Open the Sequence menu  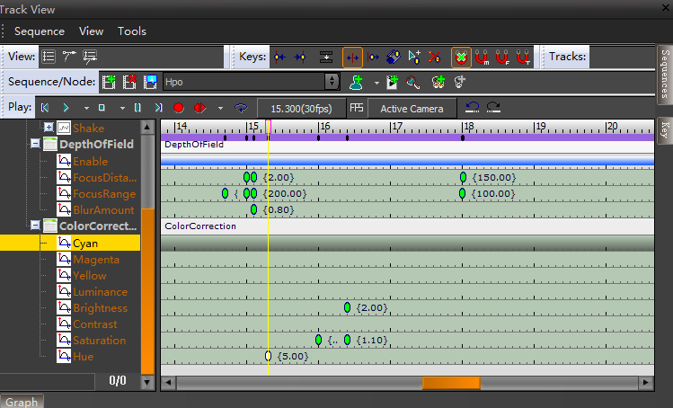(39, 31)
